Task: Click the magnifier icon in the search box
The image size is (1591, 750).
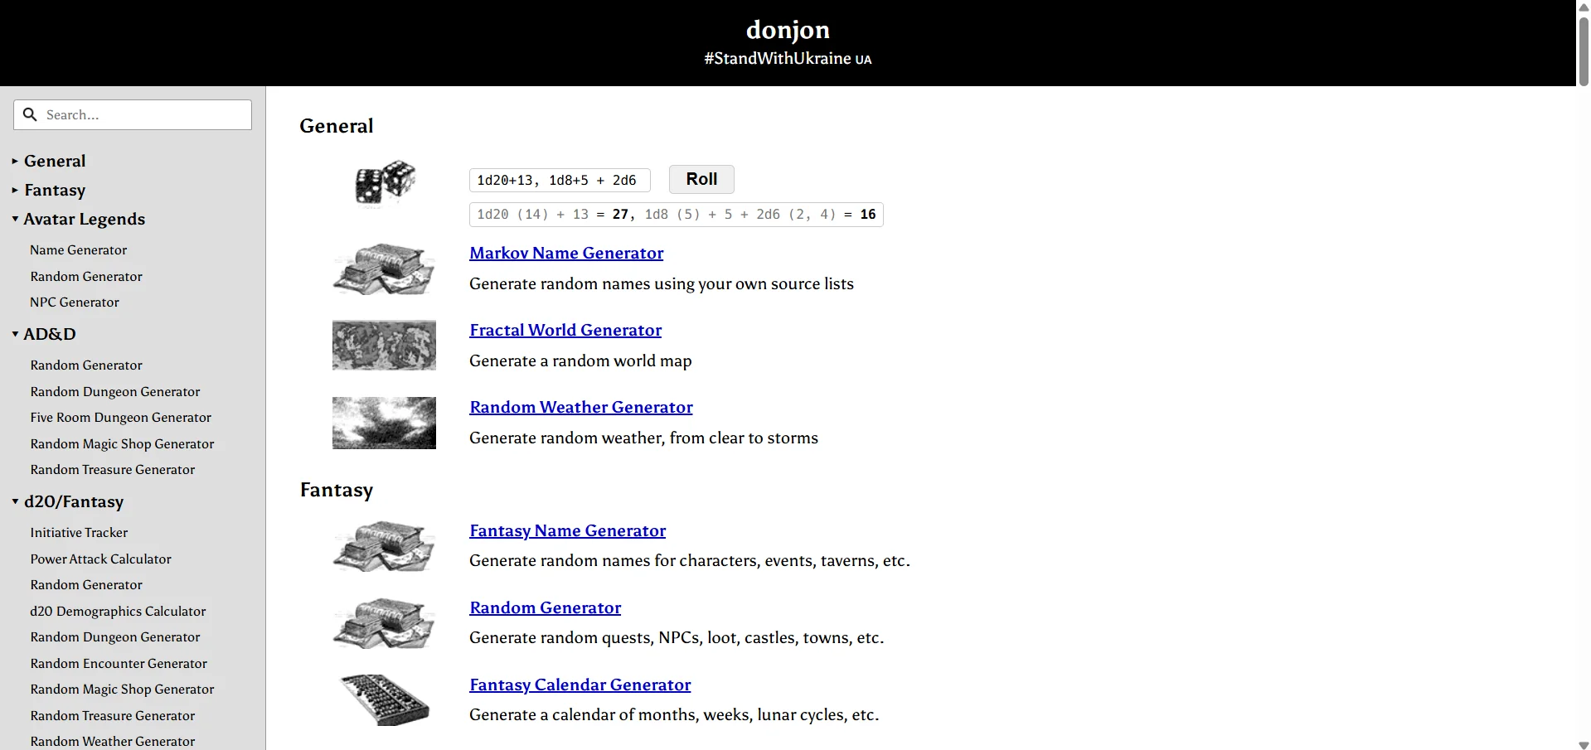Action: click(x=30, y=114)
